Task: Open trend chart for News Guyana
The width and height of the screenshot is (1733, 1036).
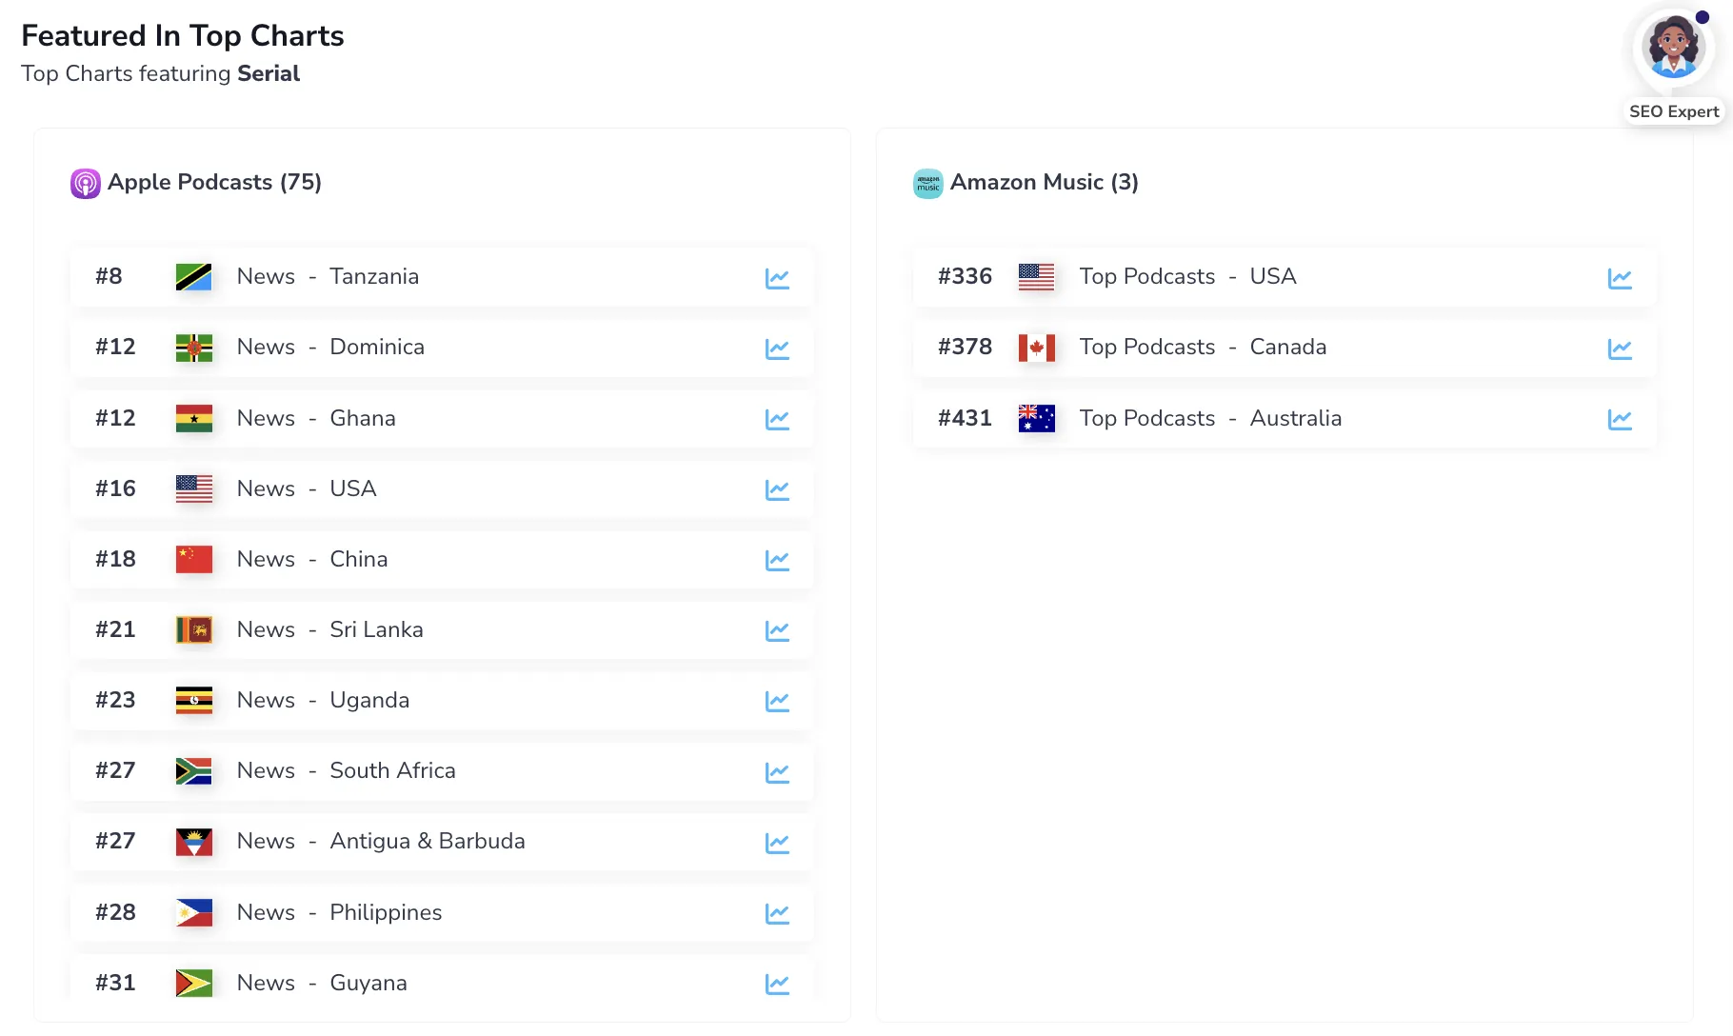Action: click(777, 984)
